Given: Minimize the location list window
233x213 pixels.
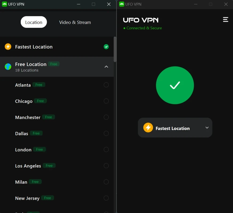Looking at the screenshot, I should click(78, 4).
